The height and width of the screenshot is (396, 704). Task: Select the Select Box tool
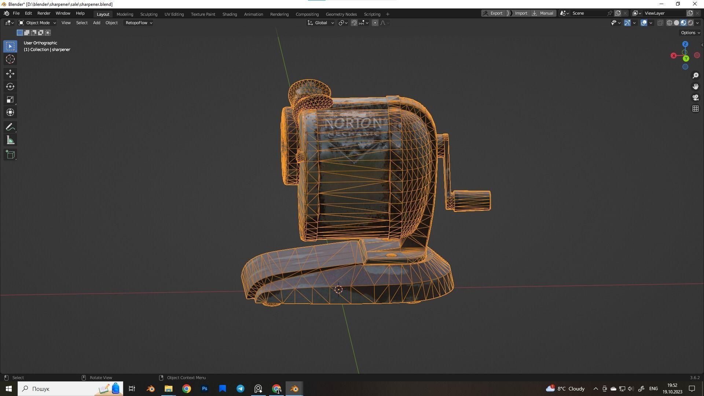click(x=10, y=46)
